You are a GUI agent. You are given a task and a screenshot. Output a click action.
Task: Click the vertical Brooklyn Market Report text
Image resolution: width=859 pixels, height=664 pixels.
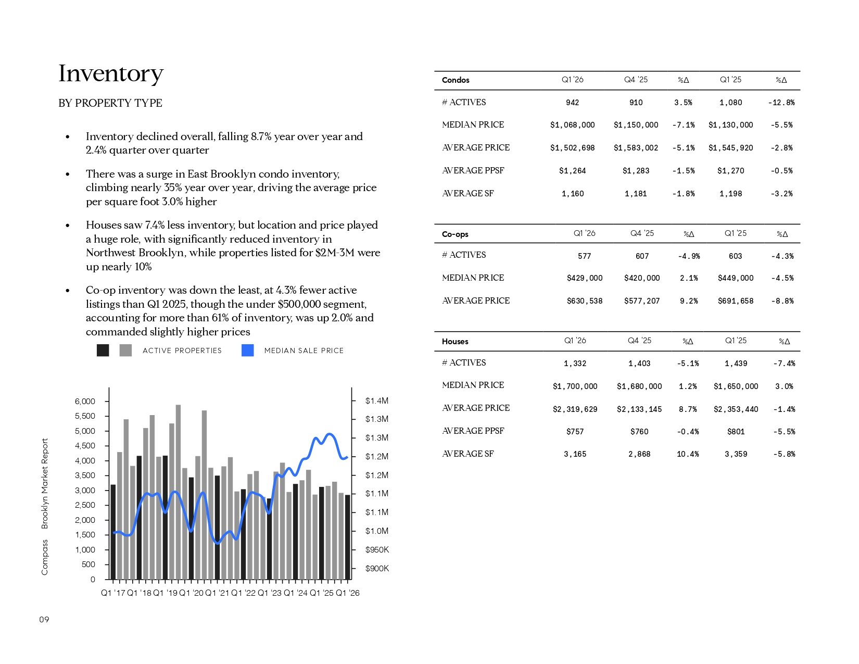[45, 483]
